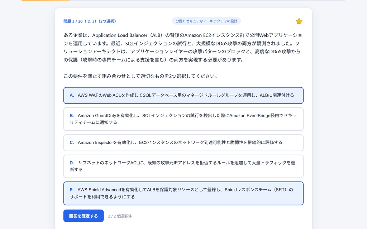The height and width of the screenshot is (229, 367).
Task: Click the 2 / 2 個選択中 counter text
Action: click(x=120, y=216)
